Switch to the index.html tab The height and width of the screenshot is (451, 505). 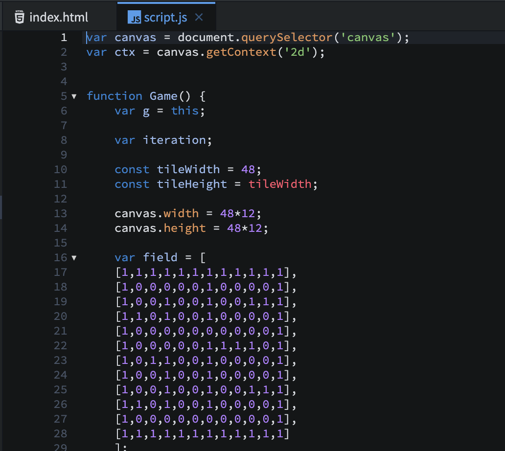59,16
